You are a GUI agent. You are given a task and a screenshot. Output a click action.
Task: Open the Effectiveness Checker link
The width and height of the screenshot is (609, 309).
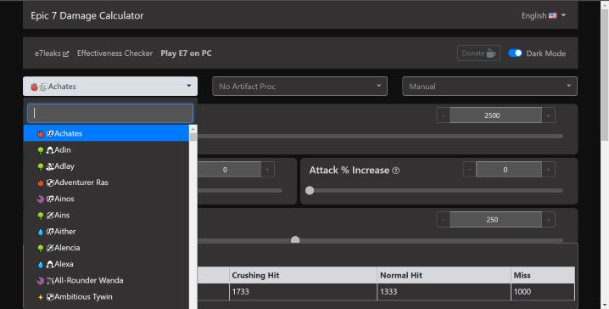coord(115,53)
